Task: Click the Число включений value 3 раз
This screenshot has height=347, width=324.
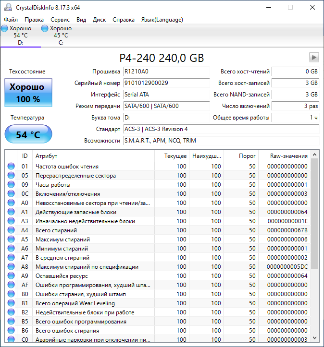Action: [296, 106]
